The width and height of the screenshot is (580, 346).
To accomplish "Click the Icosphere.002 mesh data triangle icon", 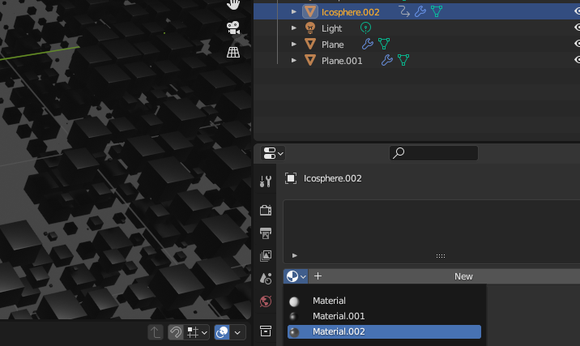I will (437, 11).
